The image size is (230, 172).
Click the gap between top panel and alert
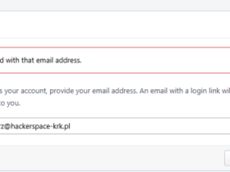[115, 43]
